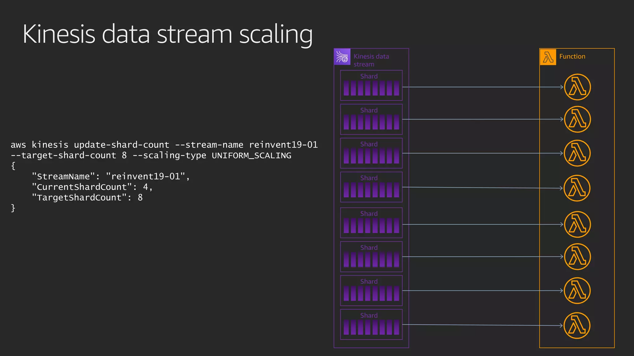This screenshot has height=356, width=634.
Task: Select the fifth Lambda circle from top
Action: [577, 224]
